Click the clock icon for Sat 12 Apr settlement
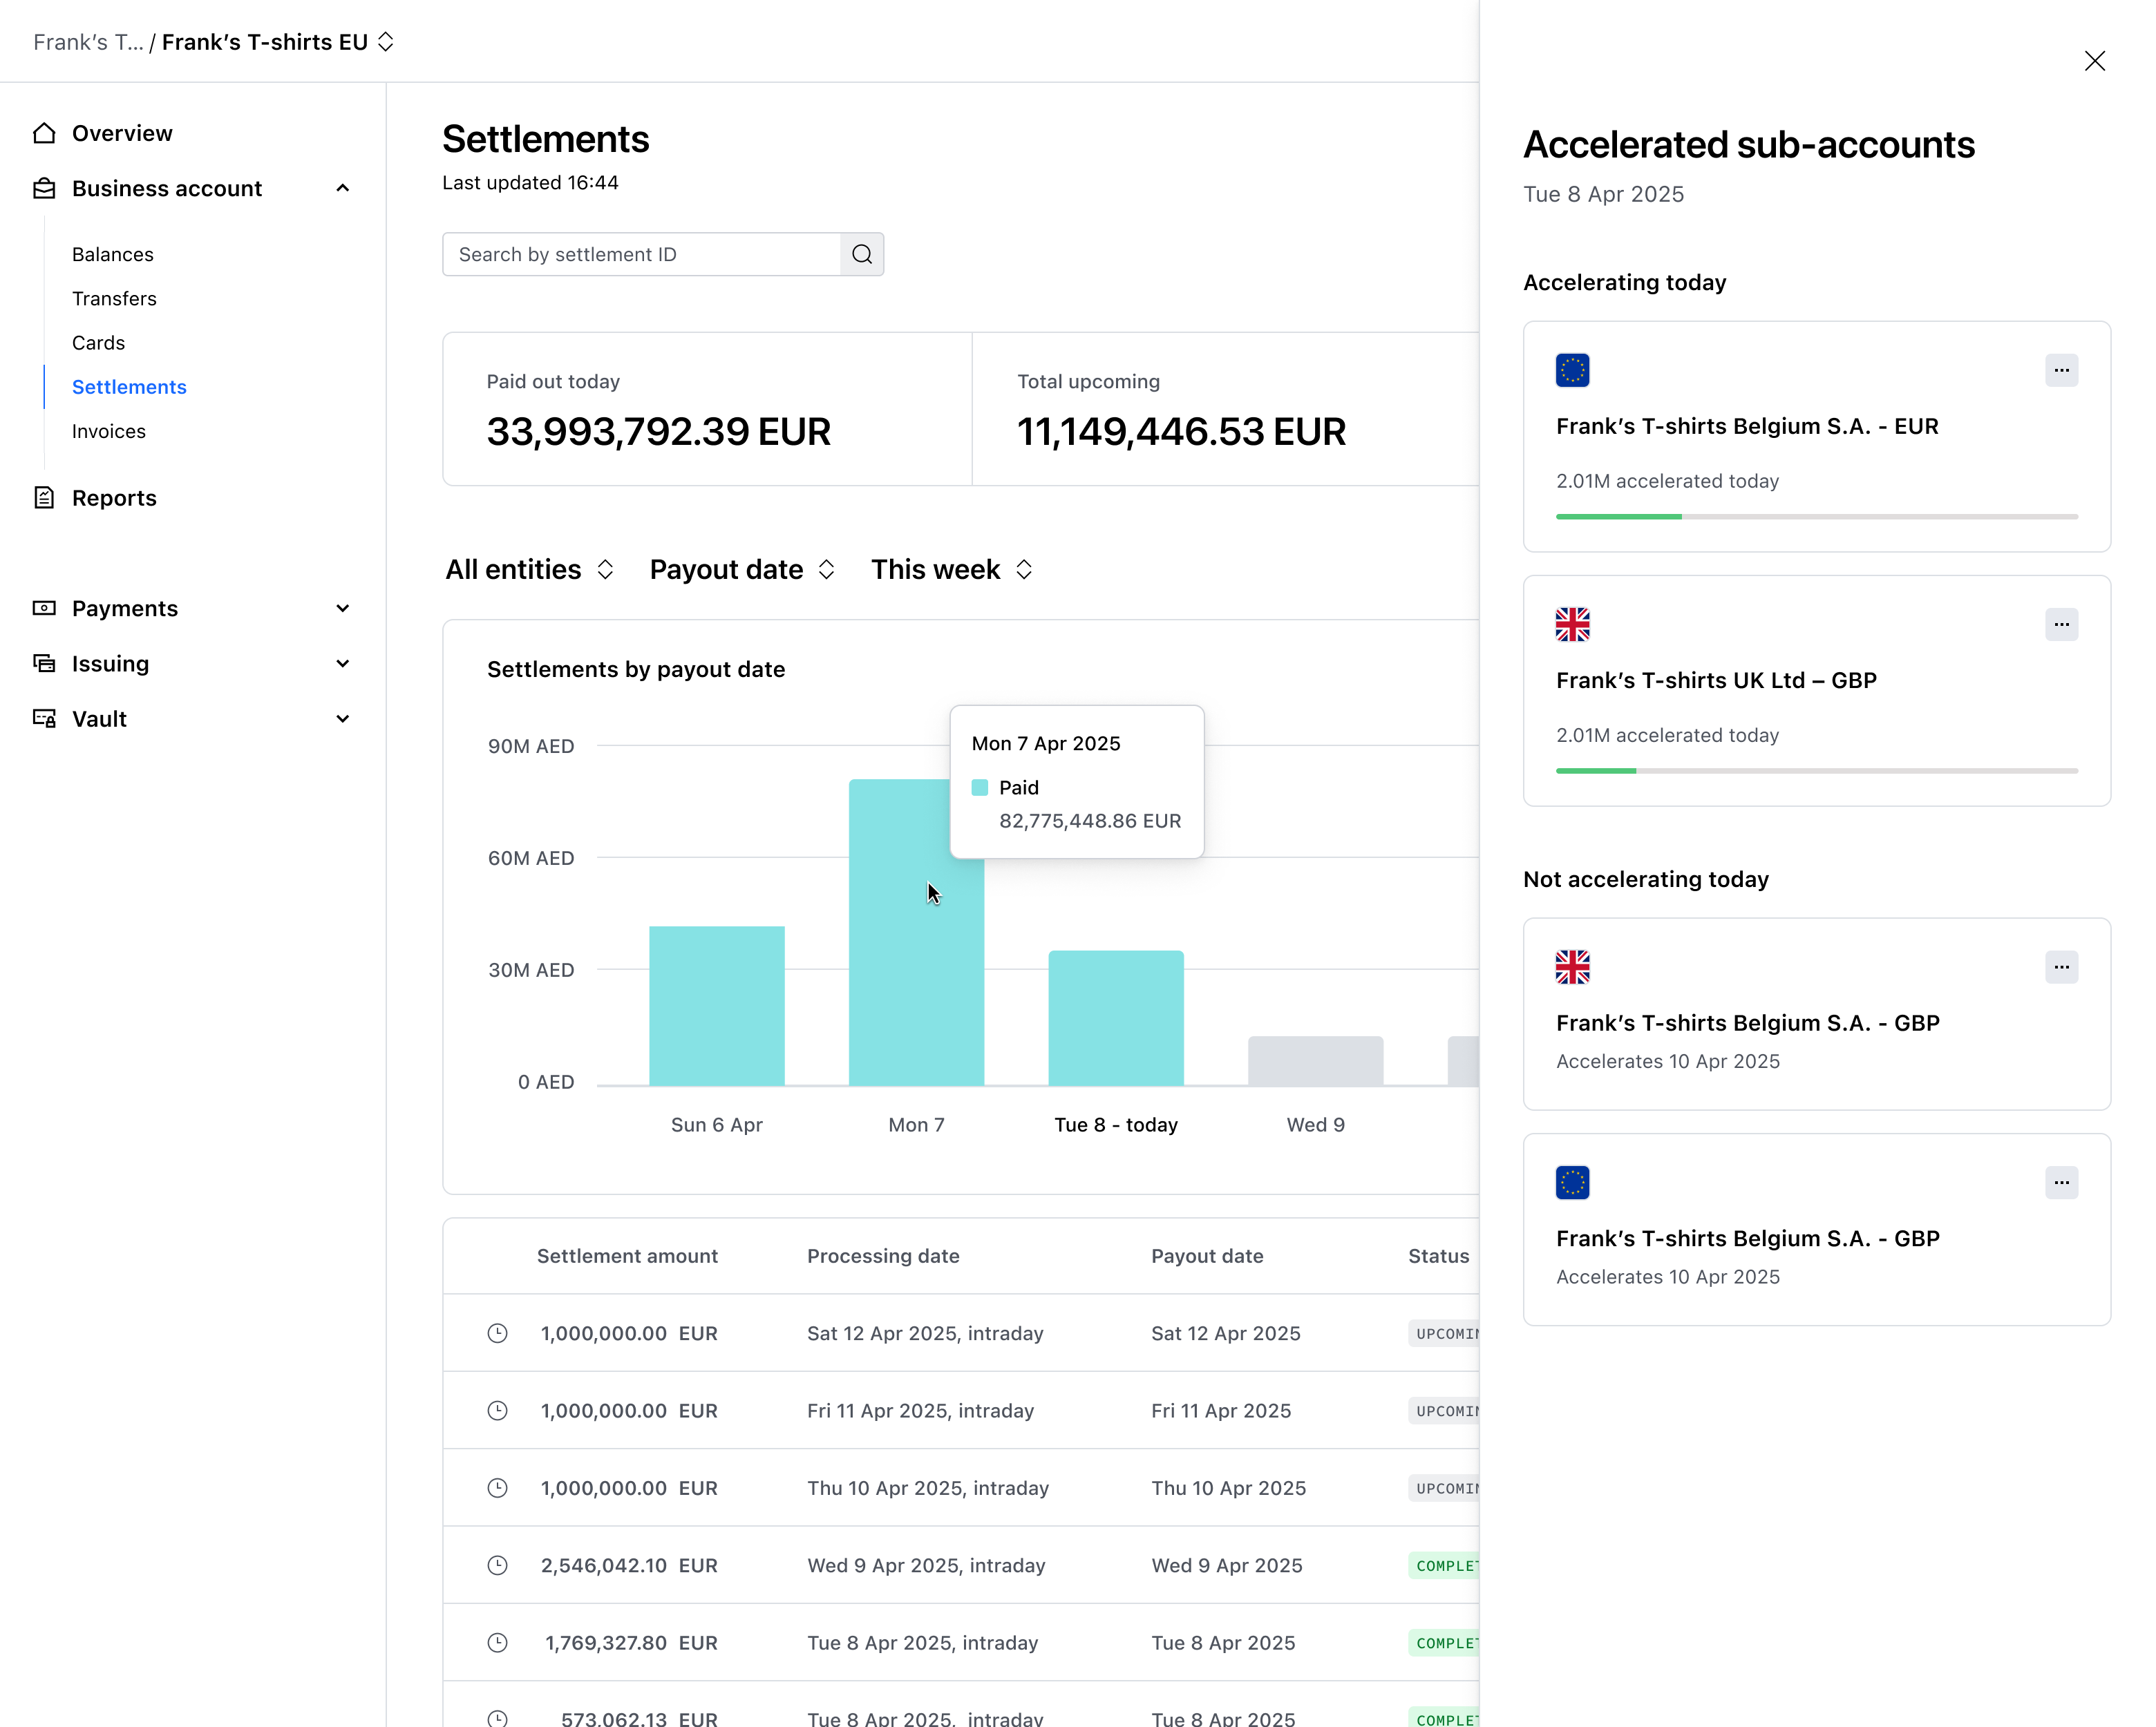The width and height of the screenshot is (2156, 1727). pos(497,1333)
